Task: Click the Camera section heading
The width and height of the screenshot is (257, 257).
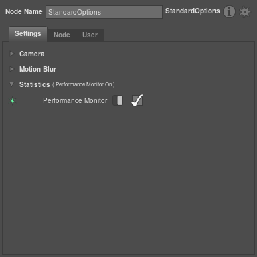Action: [x=32, y=54]
